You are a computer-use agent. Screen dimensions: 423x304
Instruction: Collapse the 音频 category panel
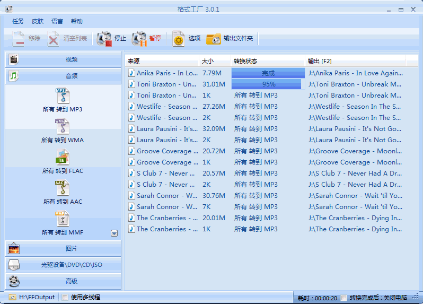(63, 76)
